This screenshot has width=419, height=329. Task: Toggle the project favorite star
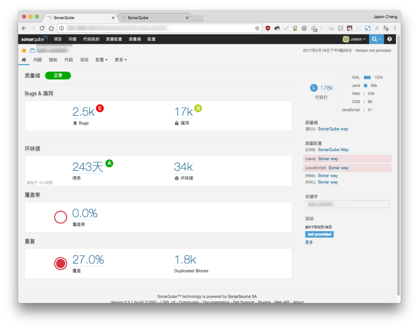(x=24, y=50)
